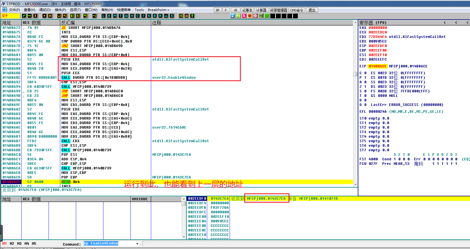470x249 pixels.
Task: Click the CMD命令 button
Action: pos(297,10)
